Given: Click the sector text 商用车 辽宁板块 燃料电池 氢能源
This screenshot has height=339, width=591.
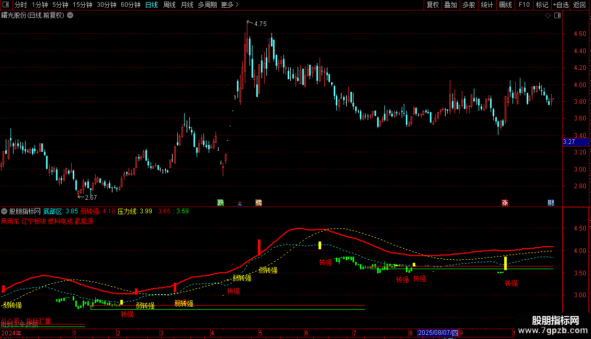Looking at the screenshot, I should (47, 221).
